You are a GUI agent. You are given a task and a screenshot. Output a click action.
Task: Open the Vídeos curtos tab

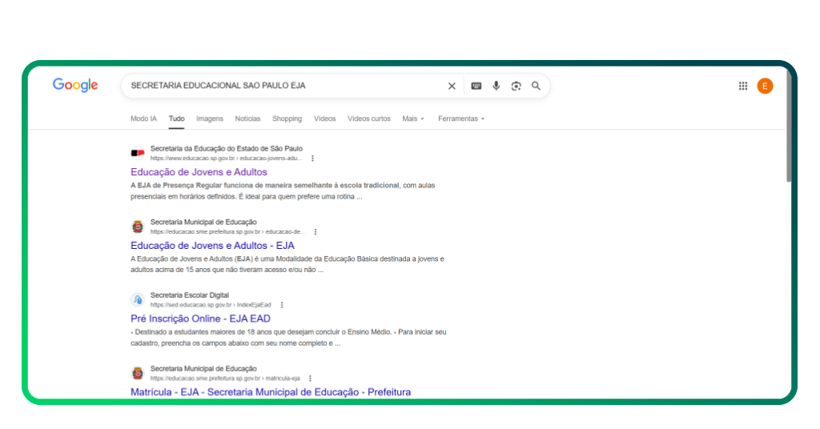[x=368, y=118]
